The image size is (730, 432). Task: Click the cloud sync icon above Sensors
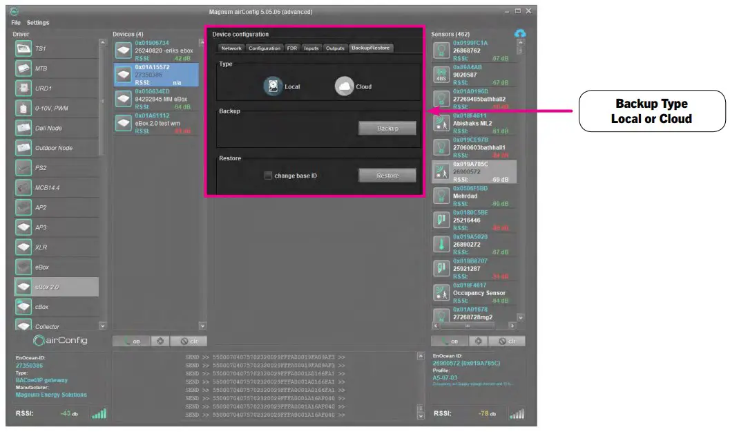pyautogui.click(x=522, y=32)
